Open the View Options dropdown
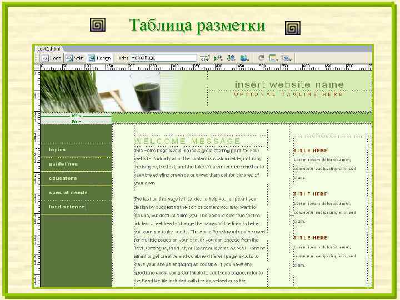 [273, 58]
